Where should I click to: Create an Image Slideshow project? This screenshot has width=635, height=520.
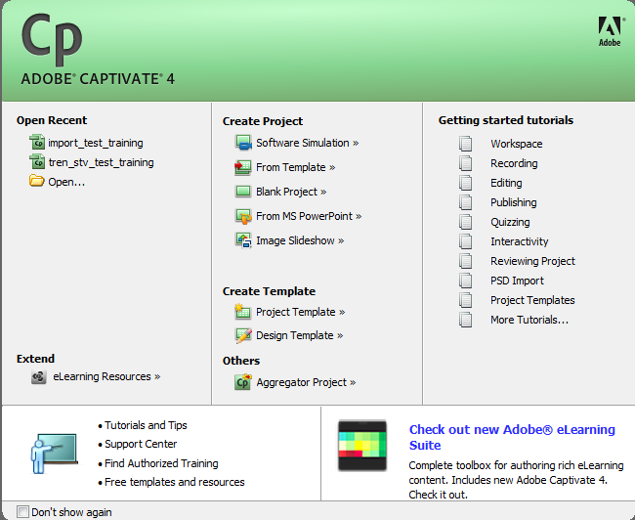[x=300, y=240]
